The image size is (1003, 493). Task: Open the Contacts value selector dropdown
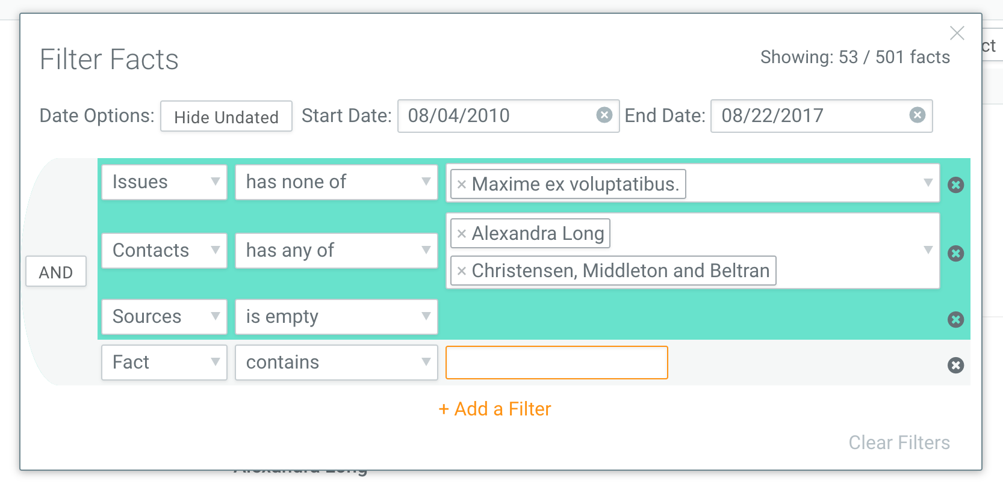[x=927, y=251]
